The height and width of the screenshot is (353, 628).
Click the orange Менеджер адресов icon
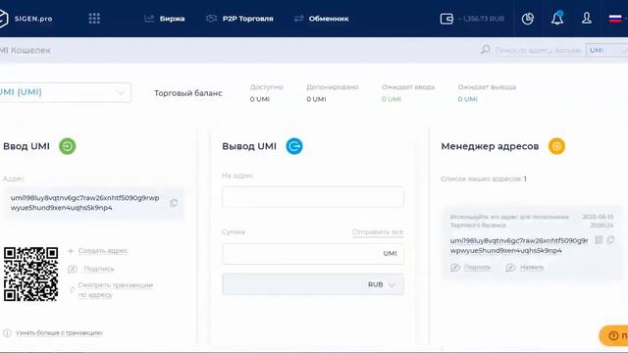(x=556, y=146)
